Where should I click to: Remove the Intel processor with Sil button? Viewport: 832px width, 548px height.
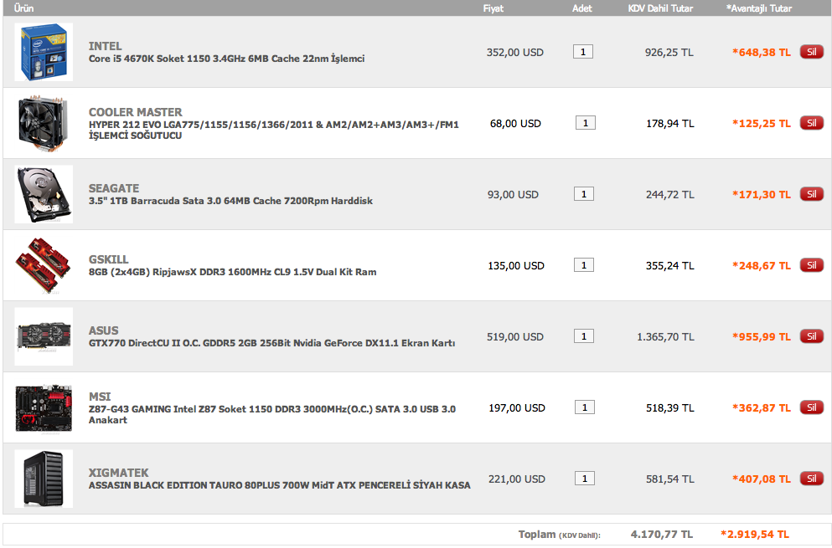(x=811, y=52)
